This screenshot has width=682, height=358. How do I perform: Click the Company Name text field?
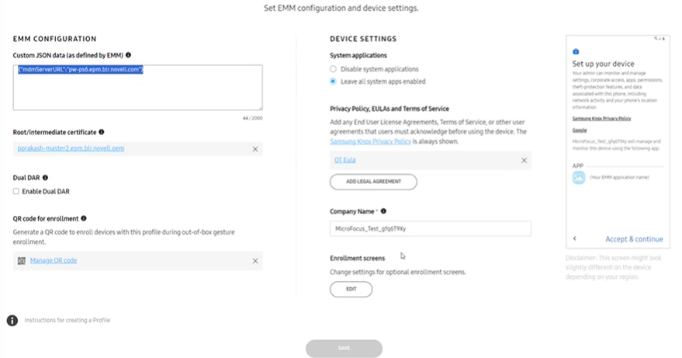[x=430, y=228]
